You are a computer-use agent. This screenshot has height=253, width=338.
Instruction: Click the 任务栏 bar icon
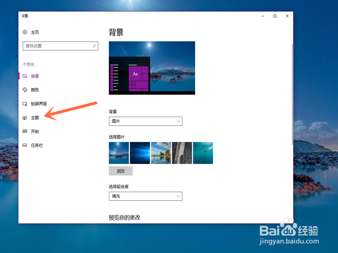click(x=25, y=145)
